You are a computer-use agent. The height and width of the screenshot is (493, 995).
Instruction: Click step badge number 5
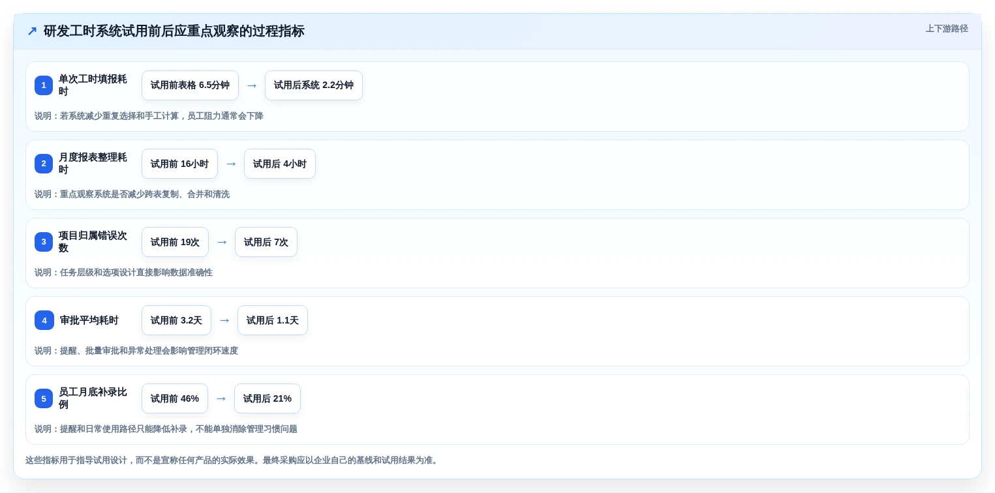pos(44,398)
